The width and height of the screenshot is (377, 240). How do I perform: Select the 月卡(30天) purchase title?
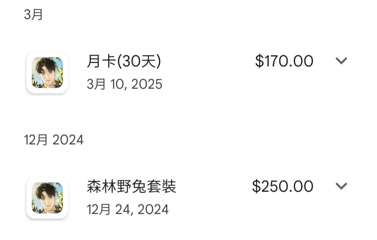pos(124,61)
